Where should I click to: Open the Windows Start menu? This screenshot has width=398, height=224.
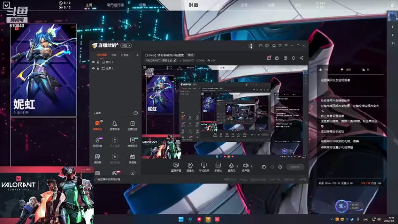[x=181, y=219]
